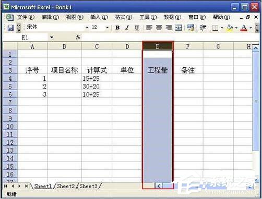Switch to Sheet3 tab
The image size is (262, 199).
(89, 186)
